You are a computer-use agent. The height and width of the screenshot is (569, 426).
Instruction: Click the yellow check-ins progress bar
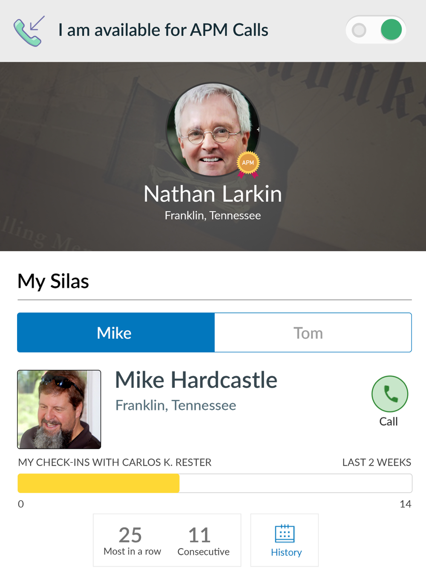point(98,483)
